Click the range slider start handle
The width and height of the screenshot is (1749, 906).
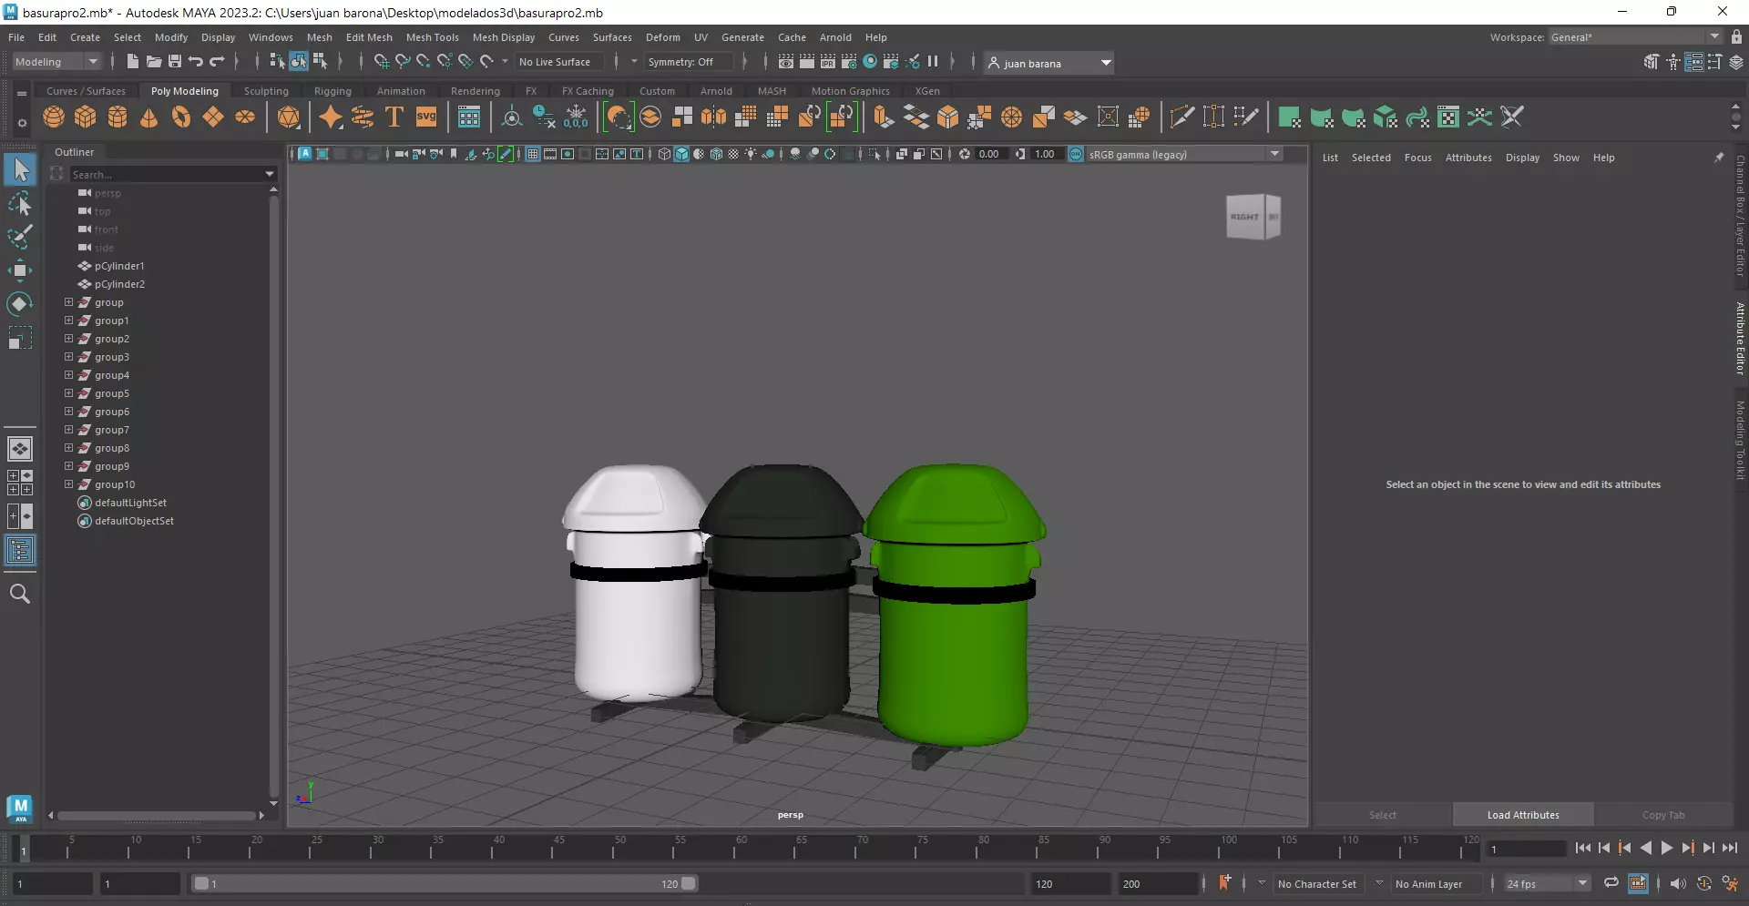click(201, 883)
